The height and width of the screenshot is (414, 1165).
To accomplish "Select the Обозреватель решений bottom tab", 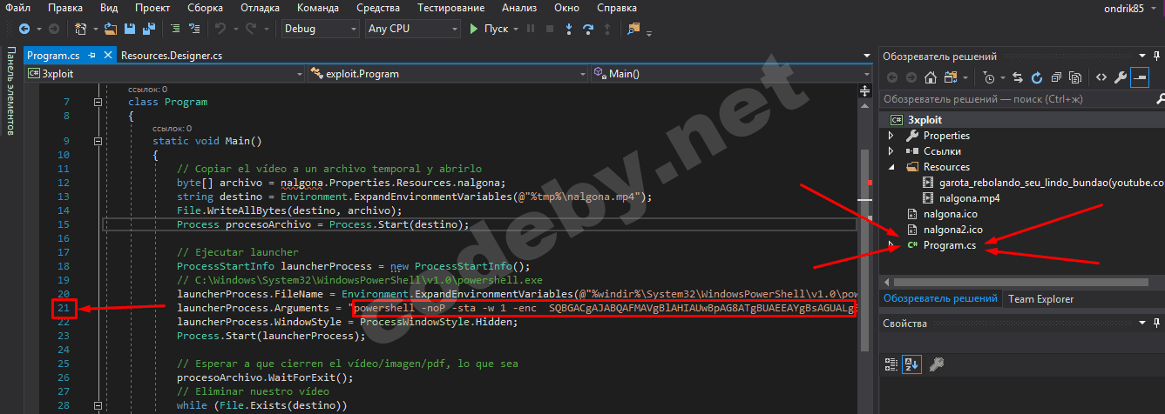I will (939, 299).
